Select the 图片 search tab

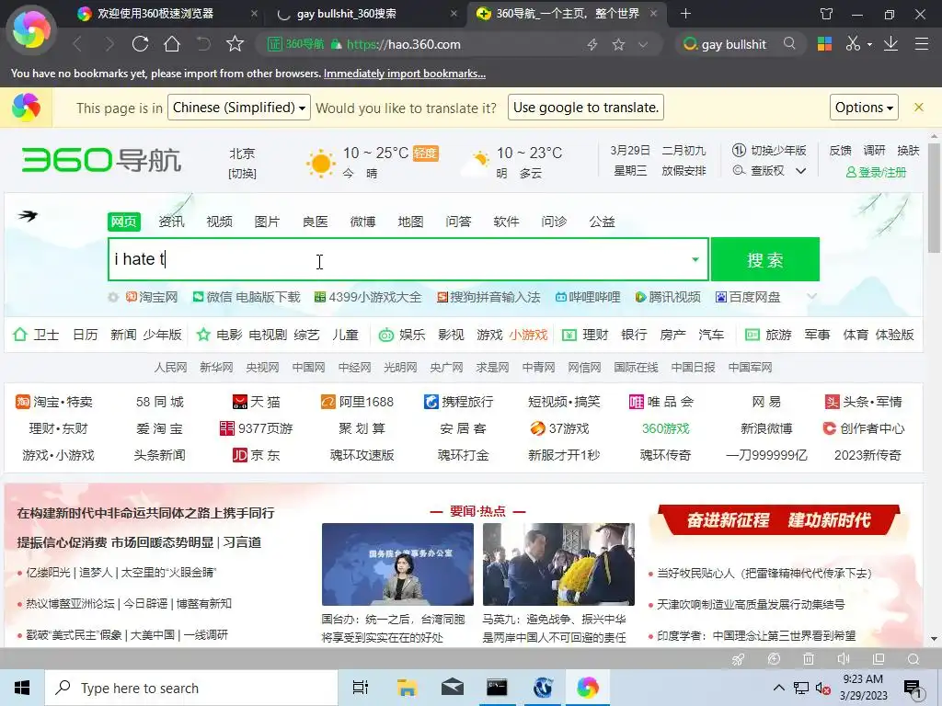267,222
